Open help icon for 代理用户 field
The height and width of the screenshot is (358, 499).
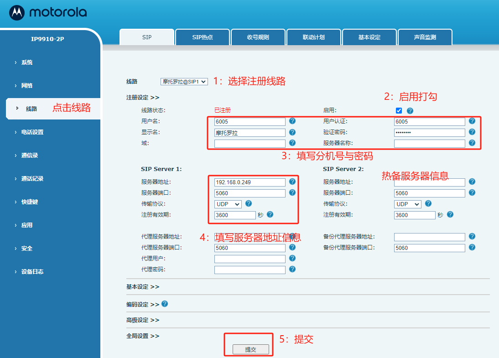click(292, 258)
